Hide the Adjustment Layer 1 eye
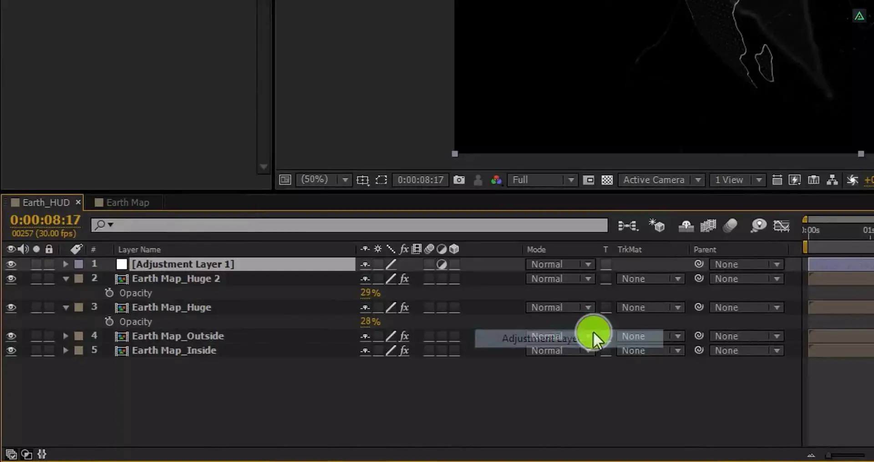 pyautogui.click(x=11, y=264)
